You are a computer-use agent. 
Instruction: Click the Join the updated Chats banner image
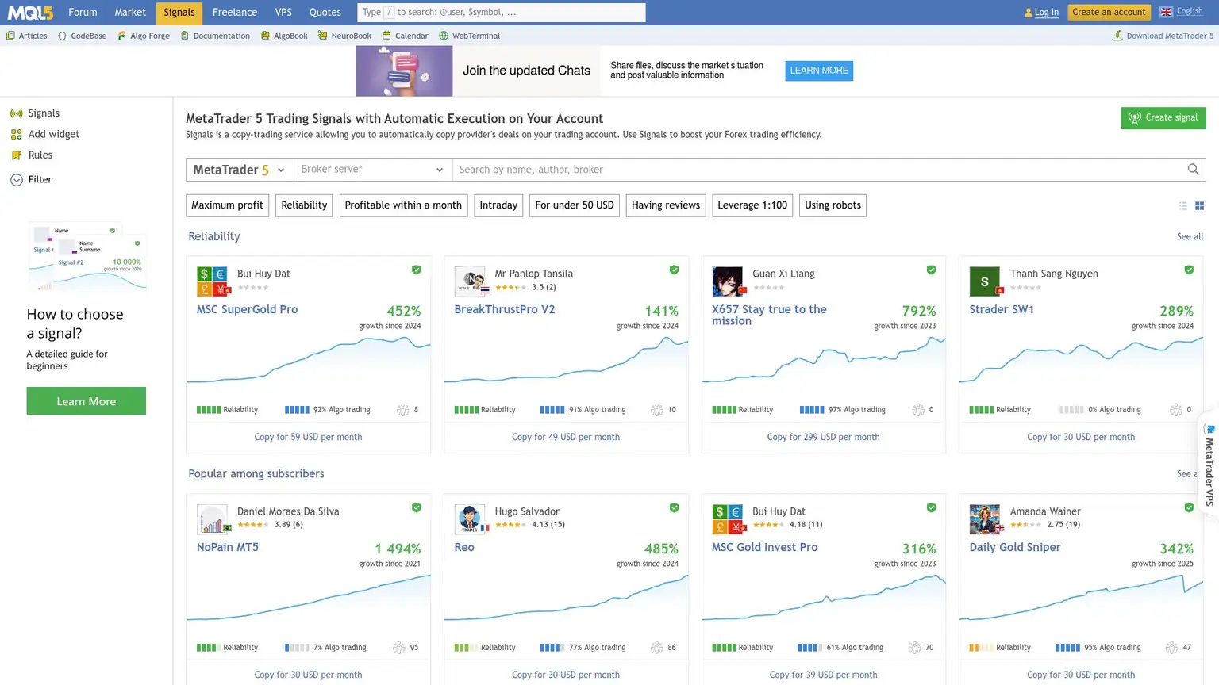(404, 71)
